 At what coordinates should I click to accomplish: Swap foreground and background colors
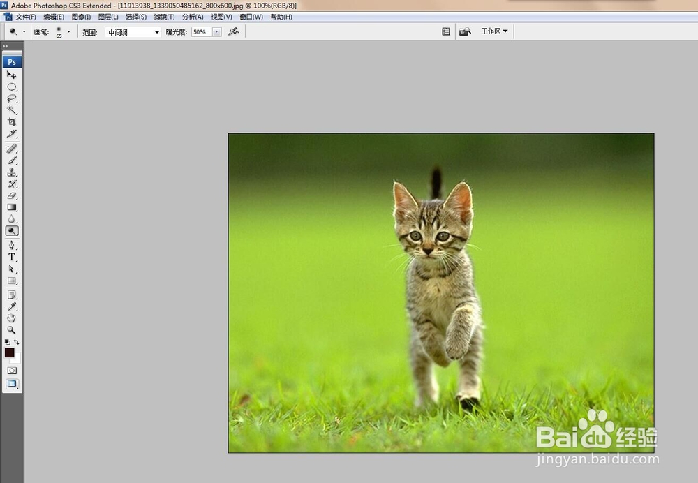[17, 342]
